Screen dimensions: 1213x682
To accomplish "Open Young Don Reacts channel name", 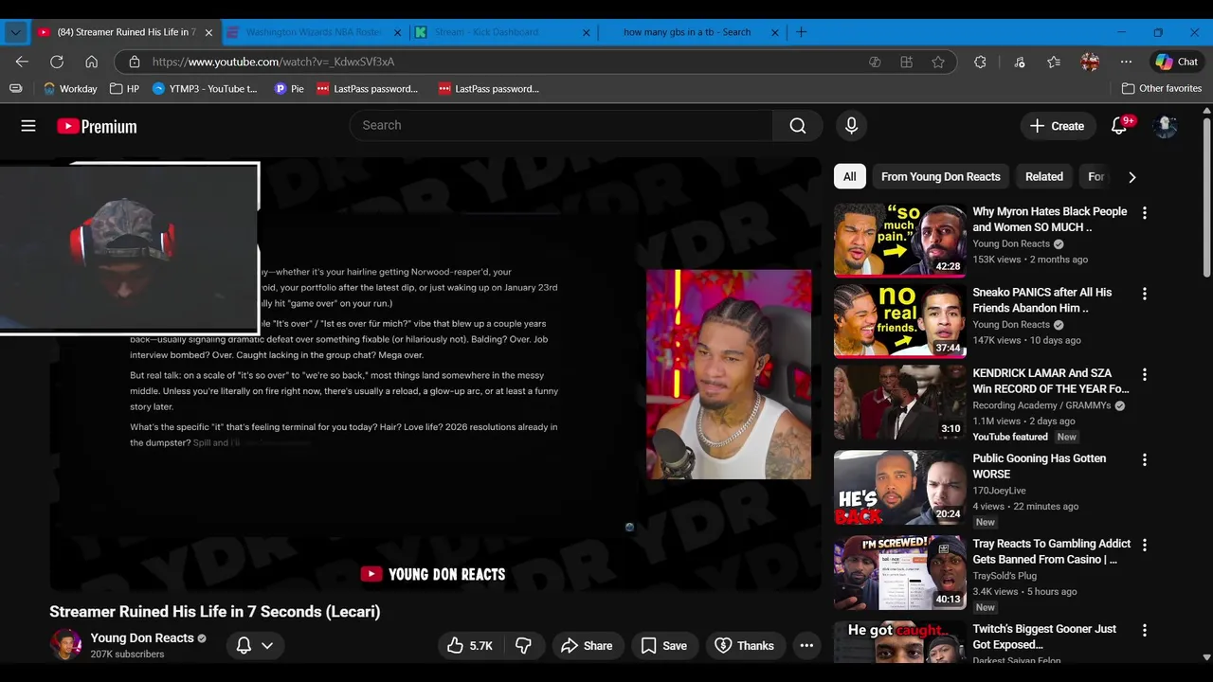I will pos(142,638).
